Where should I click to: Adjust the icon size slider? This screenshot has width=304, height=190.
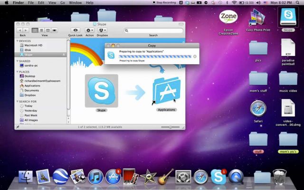170,127
